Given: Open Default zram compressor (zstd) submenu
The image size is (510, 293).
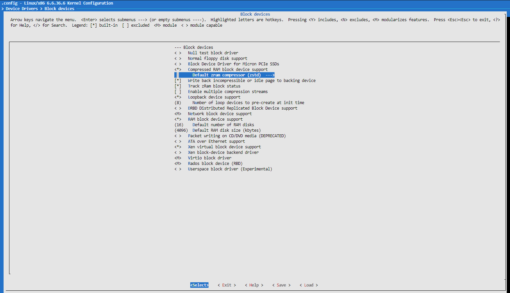Looking at the screenshot, I should [226, 75].
